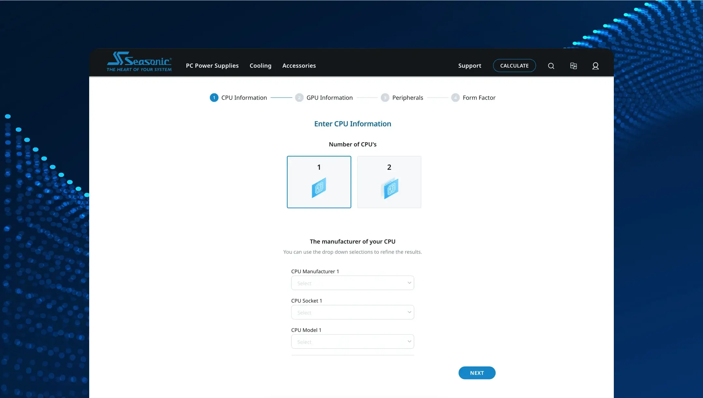
Task: Go to the Form Factor step label
Action: [x=479, y=98]
